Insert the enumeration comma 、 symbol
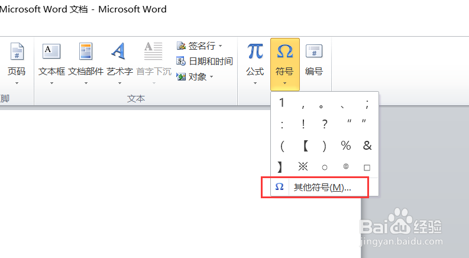The height and width of the screenshot is (258, 469). click(342, 106)
